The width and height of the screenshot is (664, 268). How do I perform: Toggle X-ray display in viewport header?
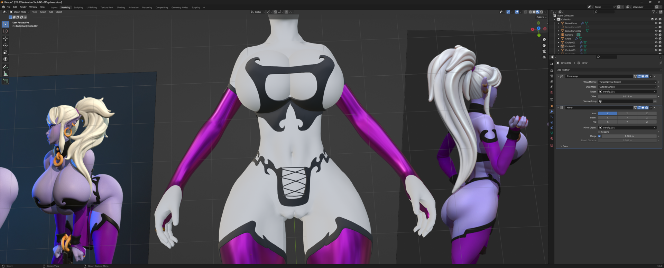526,12
